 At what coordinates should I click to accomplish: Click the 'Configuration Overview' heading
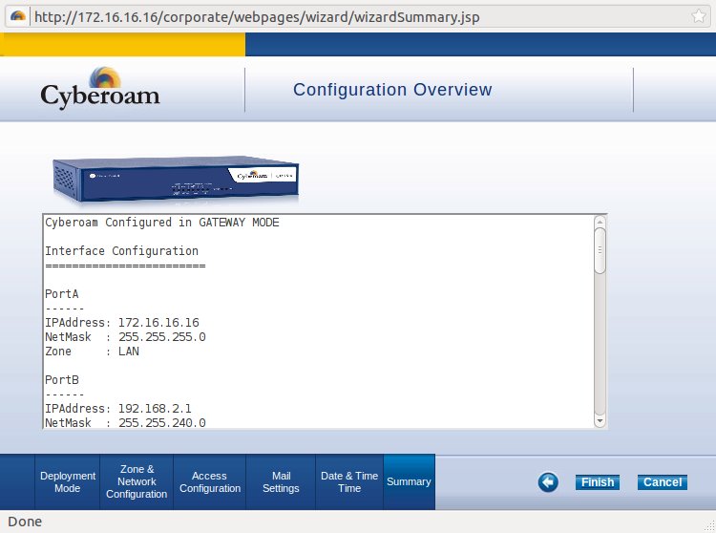click(392, 90)
